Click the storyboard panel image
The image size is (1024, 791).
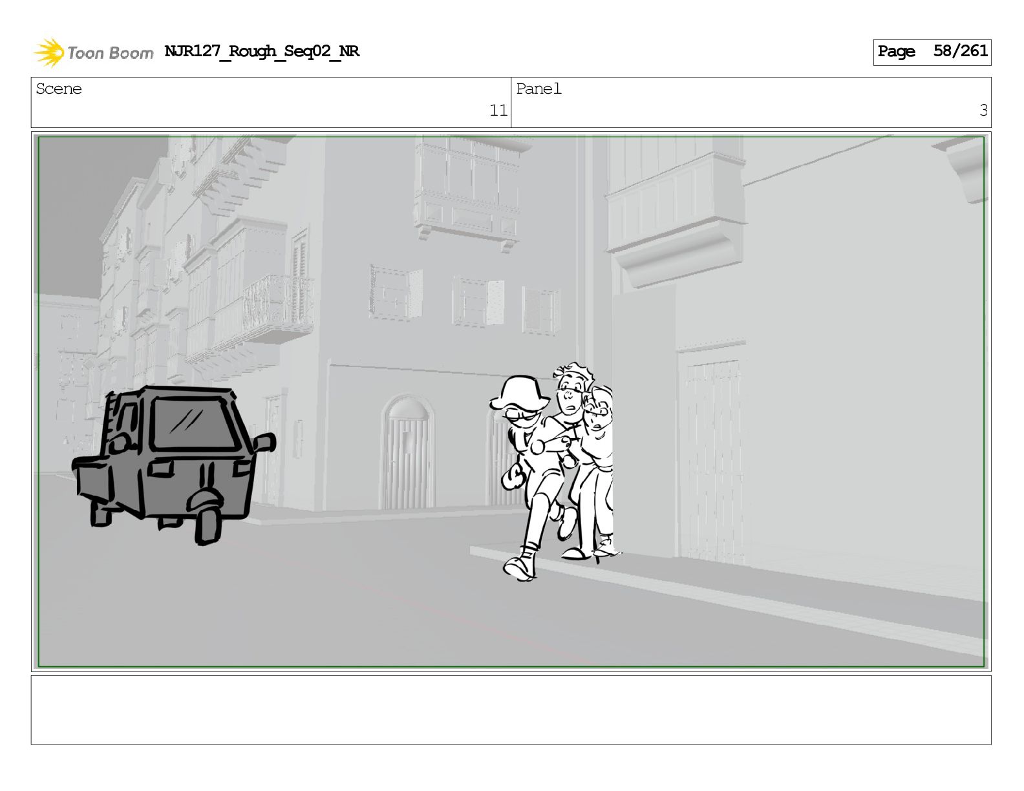point(511,401)
